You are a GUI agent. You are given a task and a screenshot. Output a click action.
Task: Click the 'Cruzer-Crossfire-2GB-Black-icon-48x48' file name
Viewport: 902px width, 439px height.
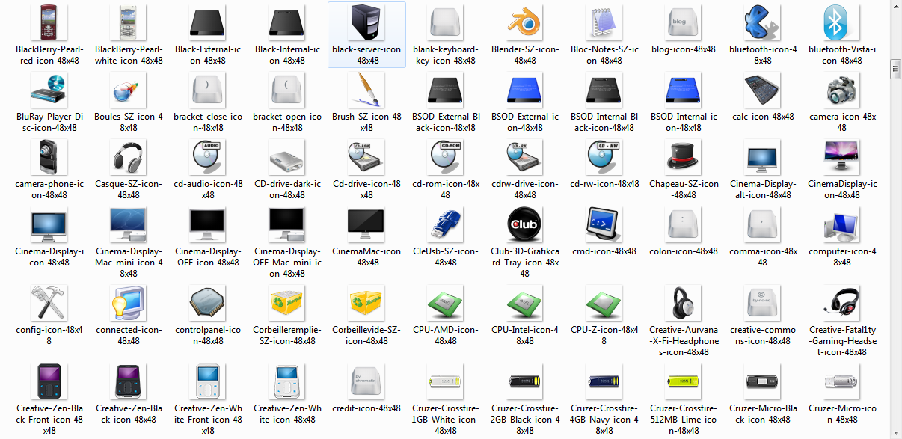525,420
